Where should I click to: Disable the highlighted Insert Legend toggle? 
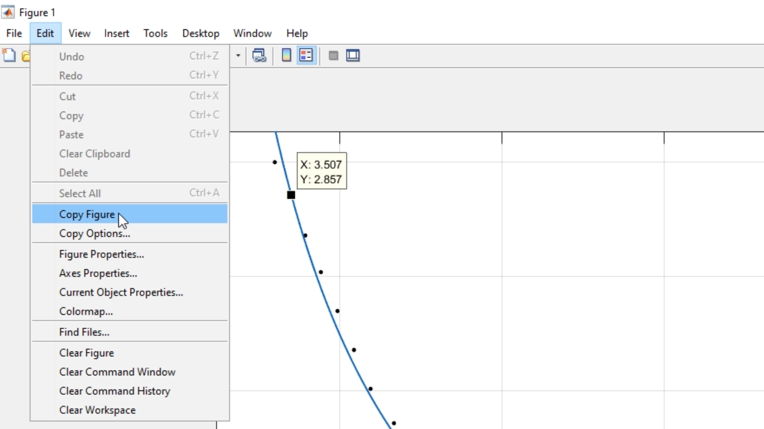306,56
